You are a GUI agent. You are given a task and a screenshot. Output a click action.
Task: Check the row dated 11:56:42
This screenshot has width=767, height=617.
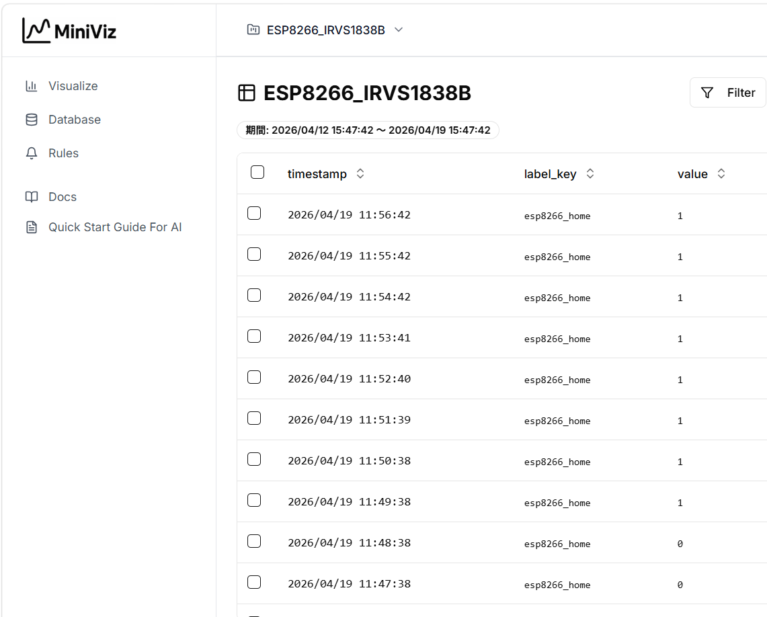pos(254,213)
